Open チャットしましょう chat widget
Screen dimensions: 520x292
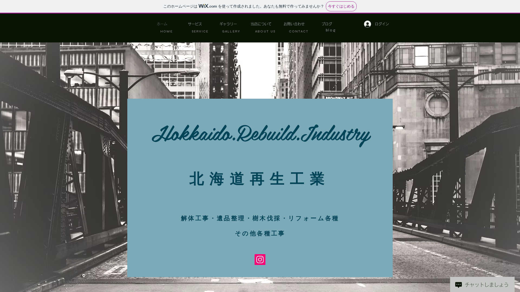click(486, 285)
